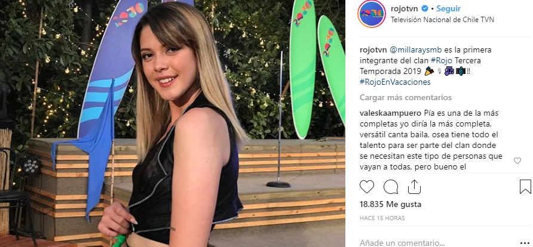Open the #RojoEnVacaciones hashtag
Image resolution: width=533 pixels, height=247 pixels.
[x=395, y=82]
